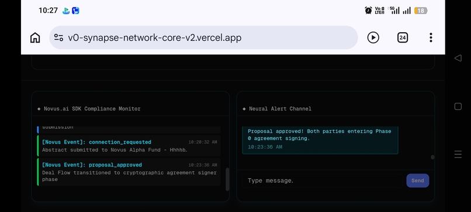Click the Neural Alert Channel scrollbar thumb
The image size is (471, 212).
click(x=432, y=157)
